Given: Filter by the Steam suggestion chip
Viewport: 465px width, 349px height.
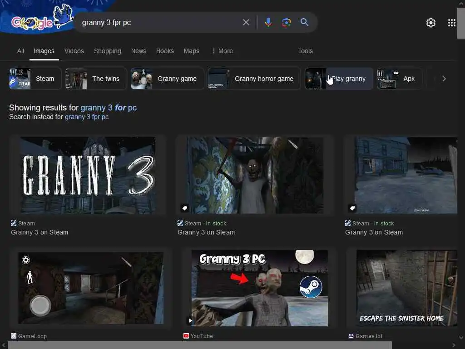Looking at the screenshot, I should pyautogui.click(x=35, y=79).
